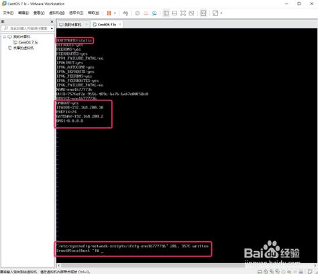Click the first network adapter status icon
318x274 pixels.
tap(272, 272)
